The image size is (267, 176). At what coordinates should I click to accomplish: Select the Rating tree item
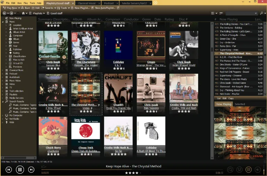[16, 53]
